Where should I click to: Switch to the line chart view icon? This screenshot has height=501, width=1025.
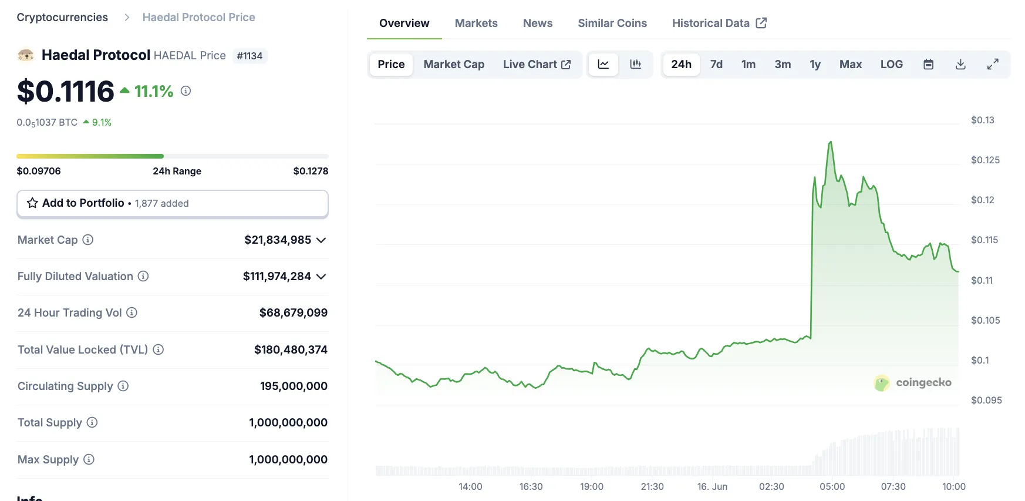coord(603,65)
